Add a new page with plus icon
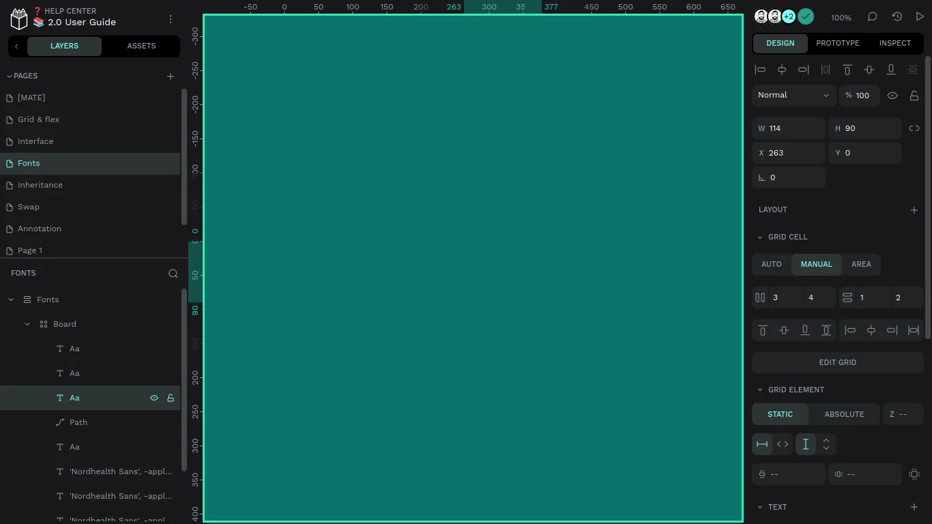 pyautogui.click(x=171, y=76)
